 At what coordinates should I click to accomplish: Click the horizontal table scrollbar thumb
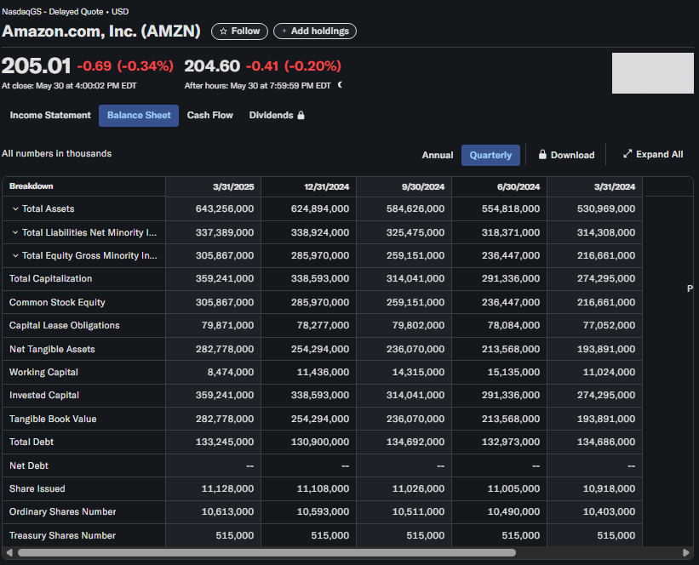tap(266, 552)
